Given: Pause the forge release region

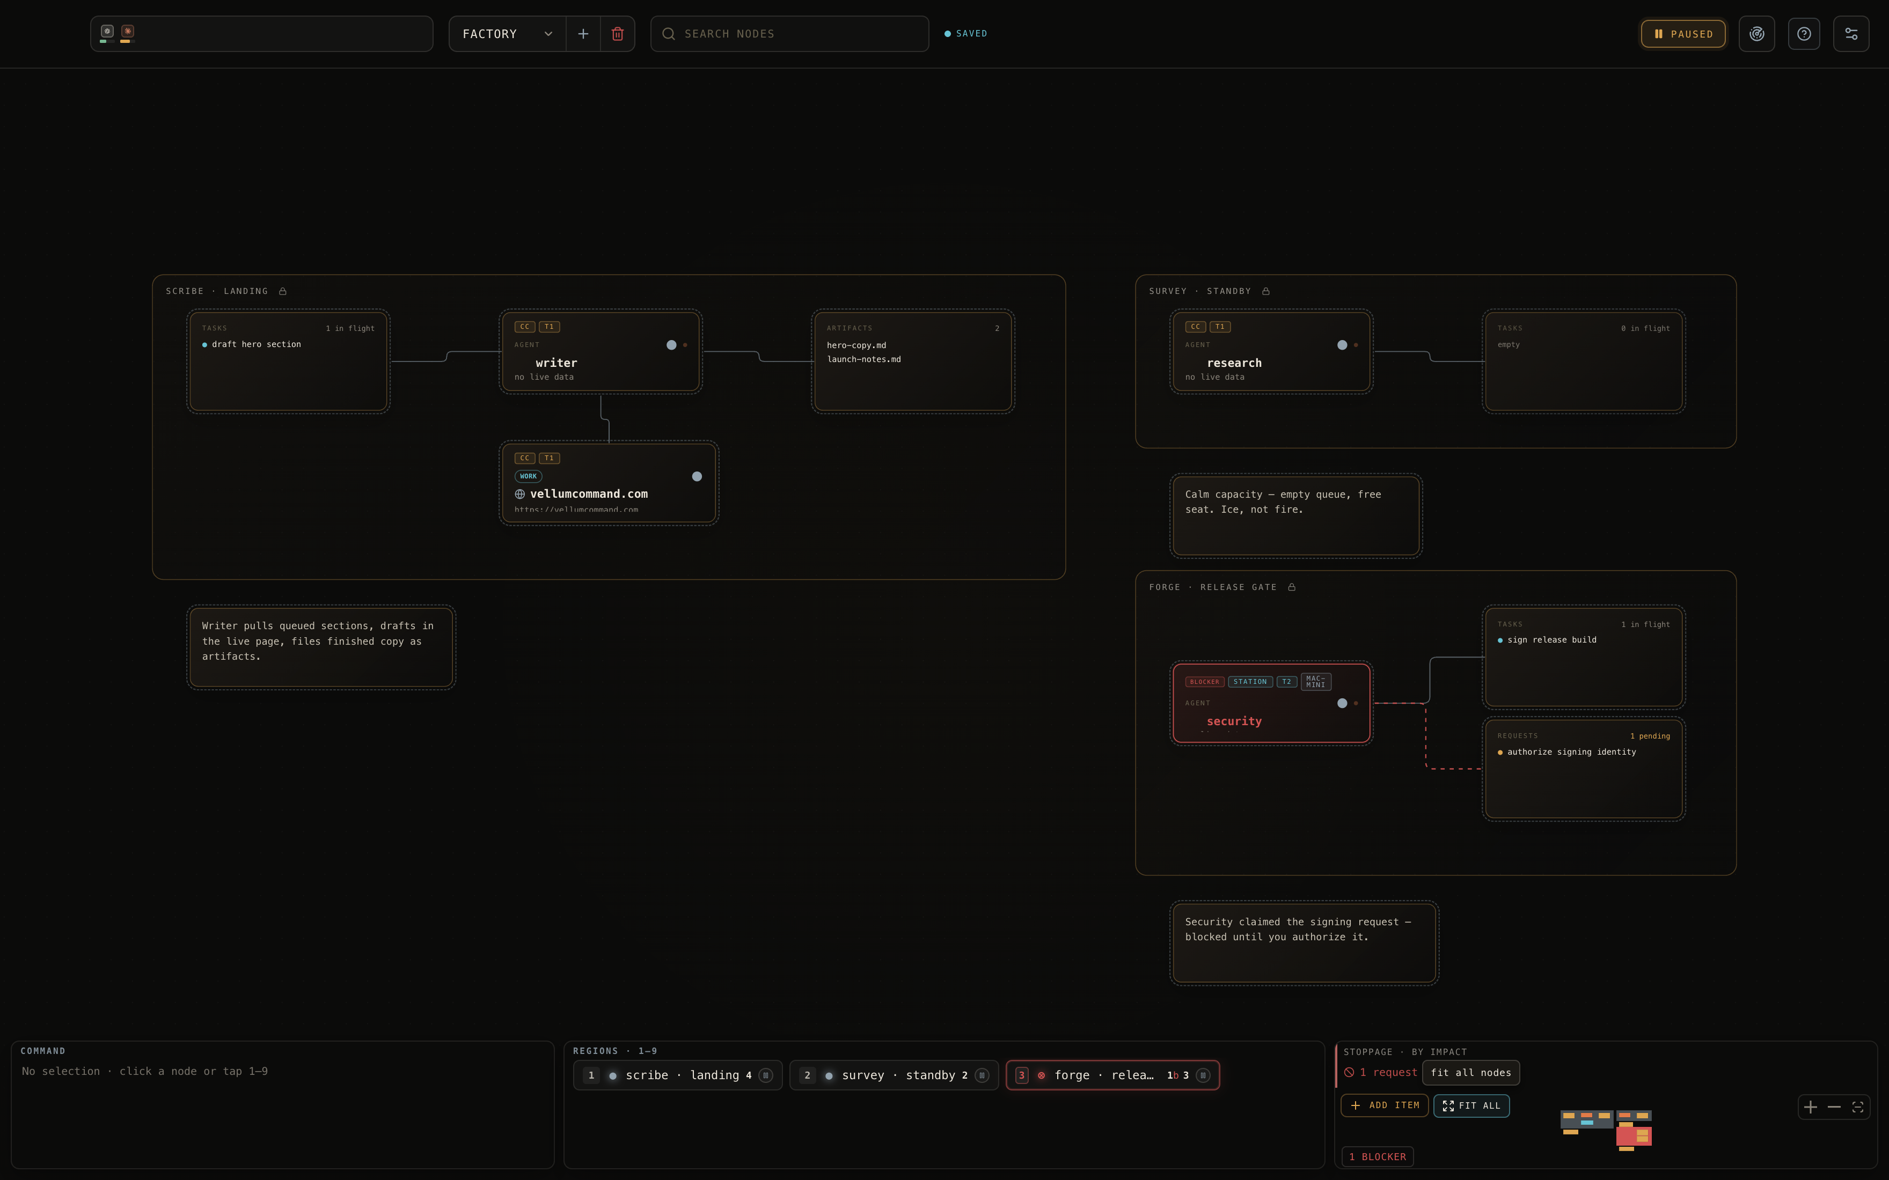Looking at the screenshot, I should [x=1203, y=1075].
